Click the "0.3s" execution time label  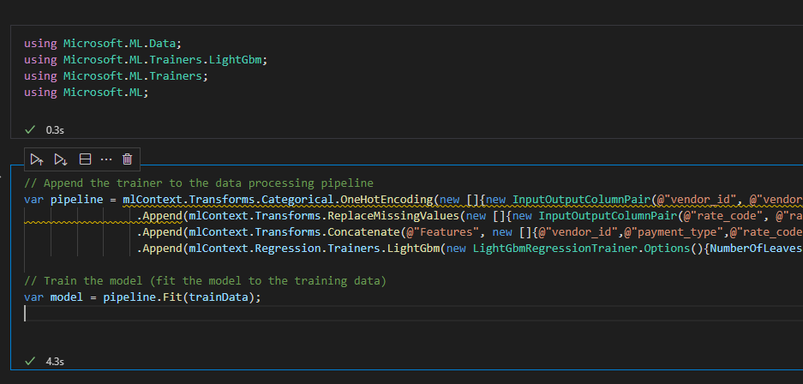[x=55, y=130]
